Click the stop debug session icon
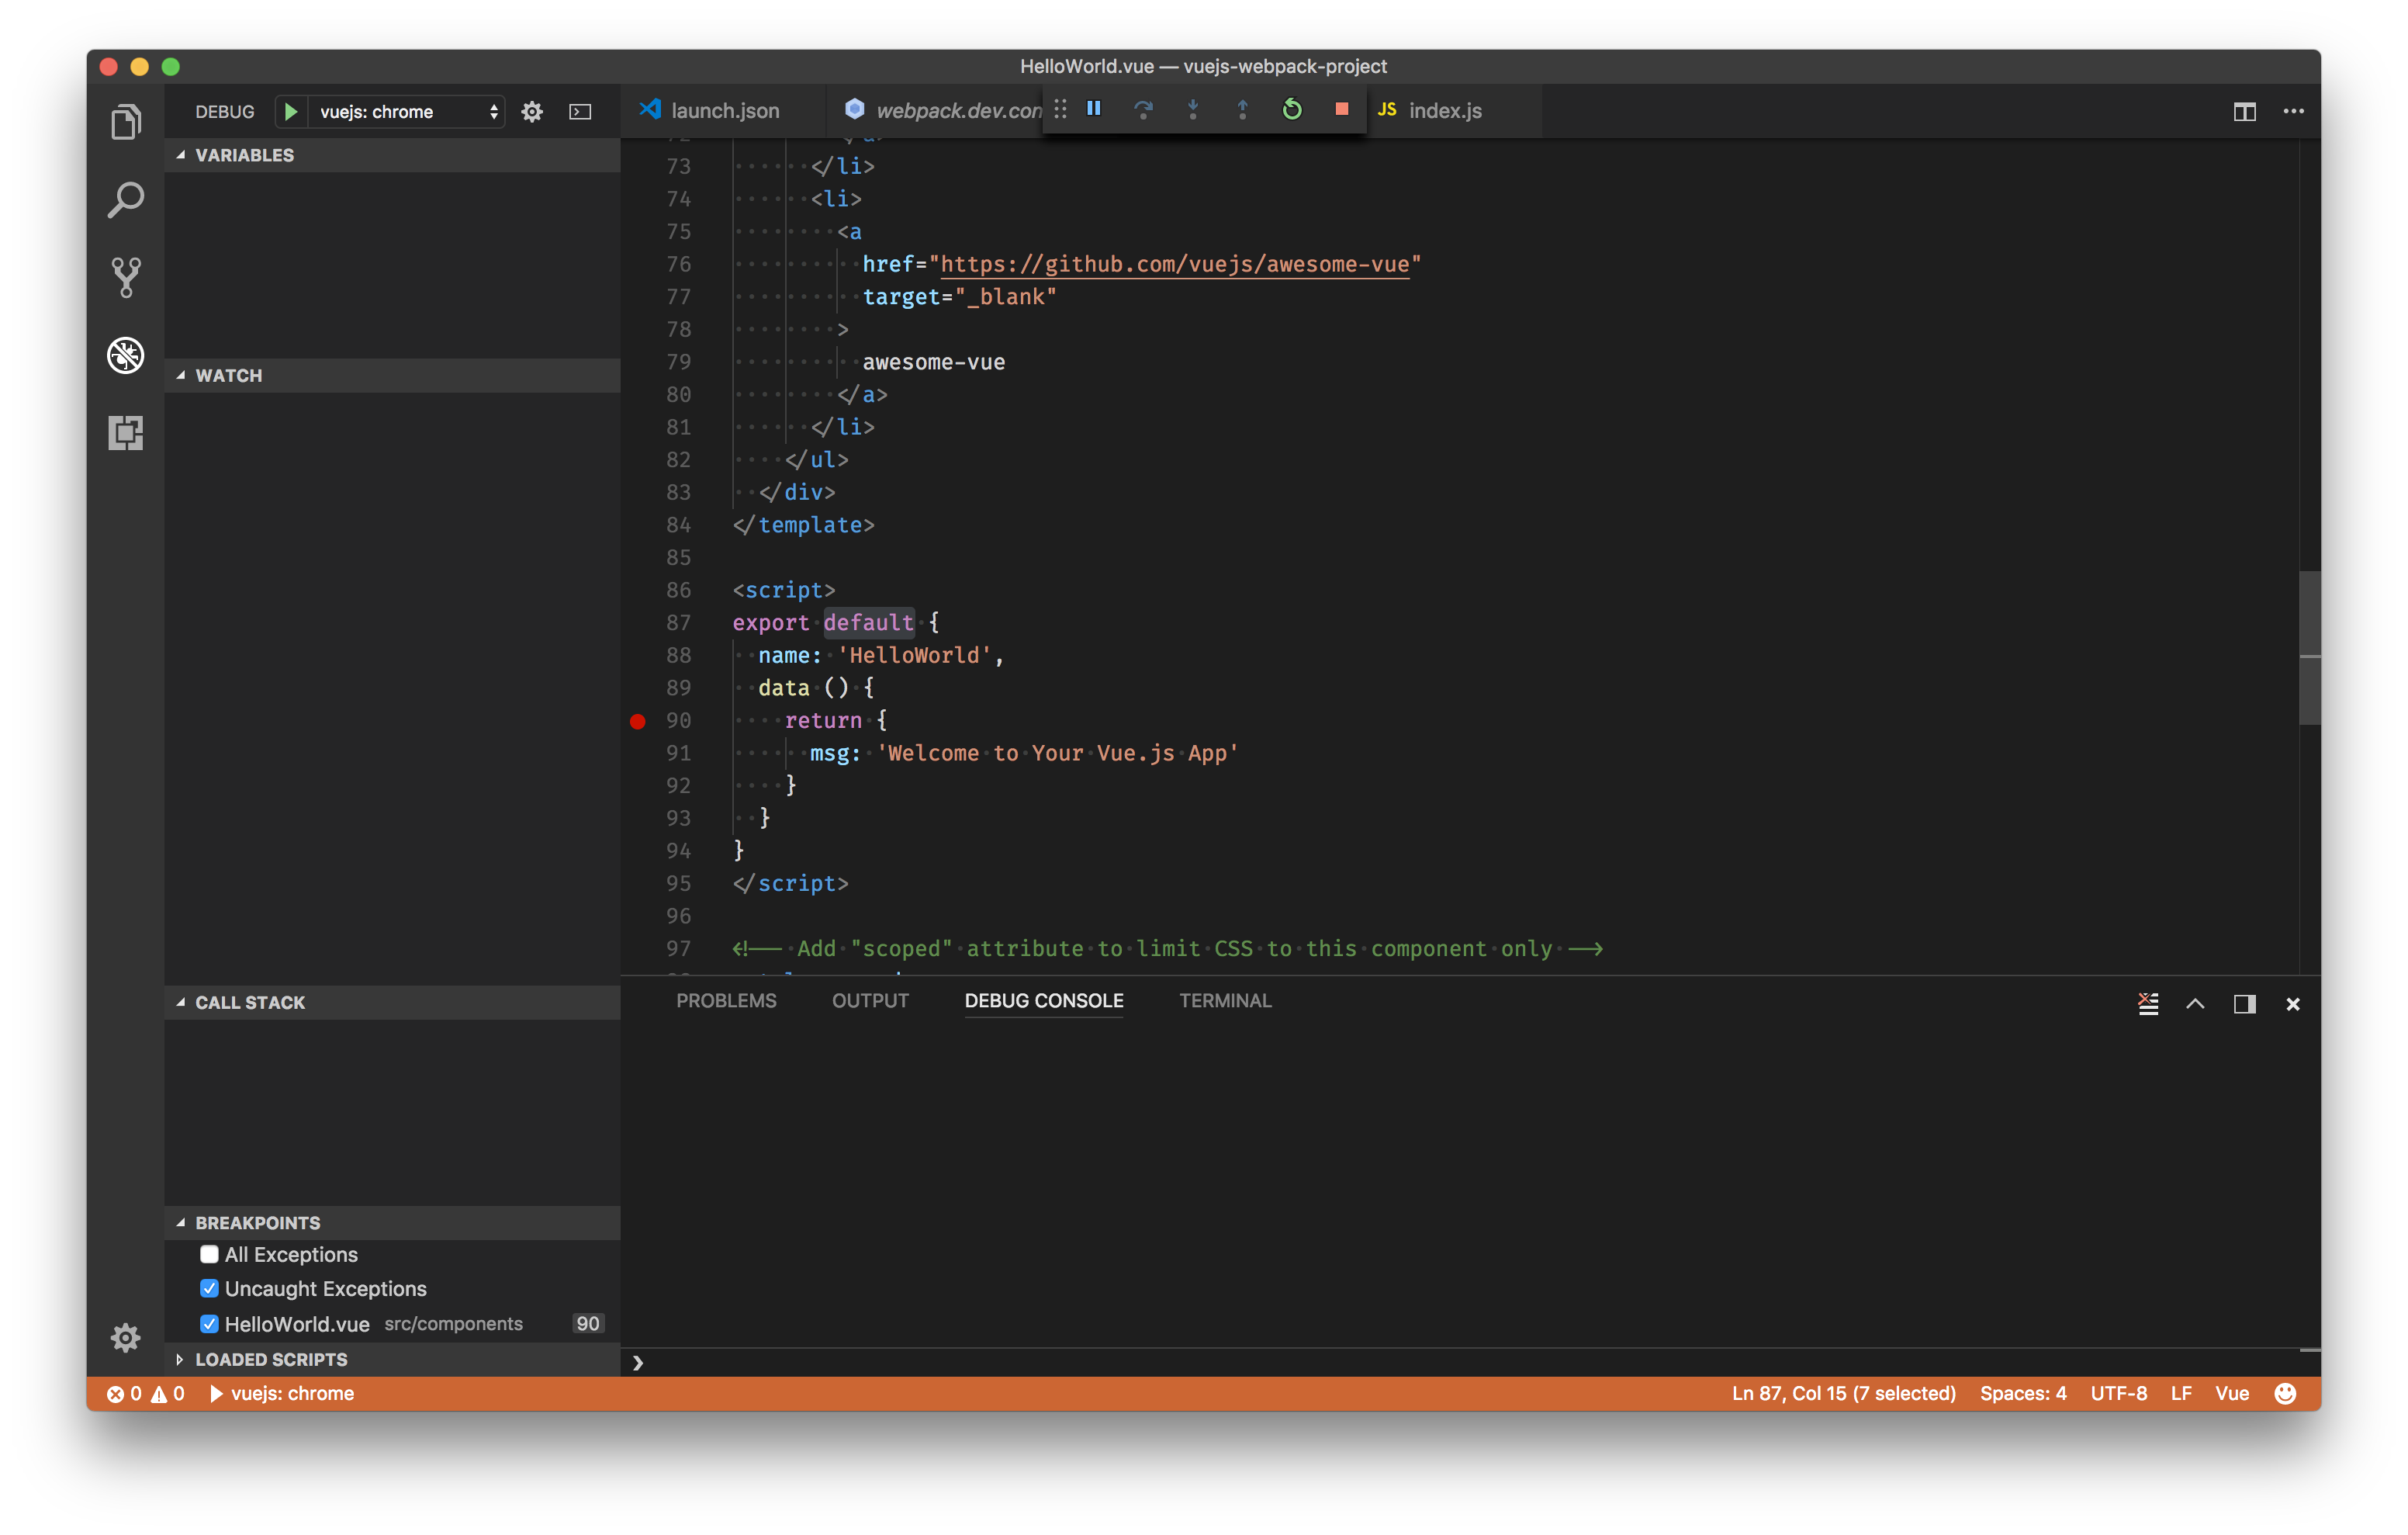The width and height of the screenshot is (2408, 1535). pyautogui.click(x=1339, y=109)
